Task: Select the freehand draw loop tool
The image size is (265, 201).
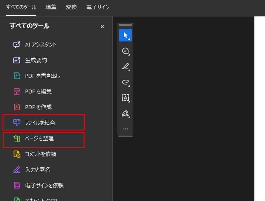Action: click(125, 82)
